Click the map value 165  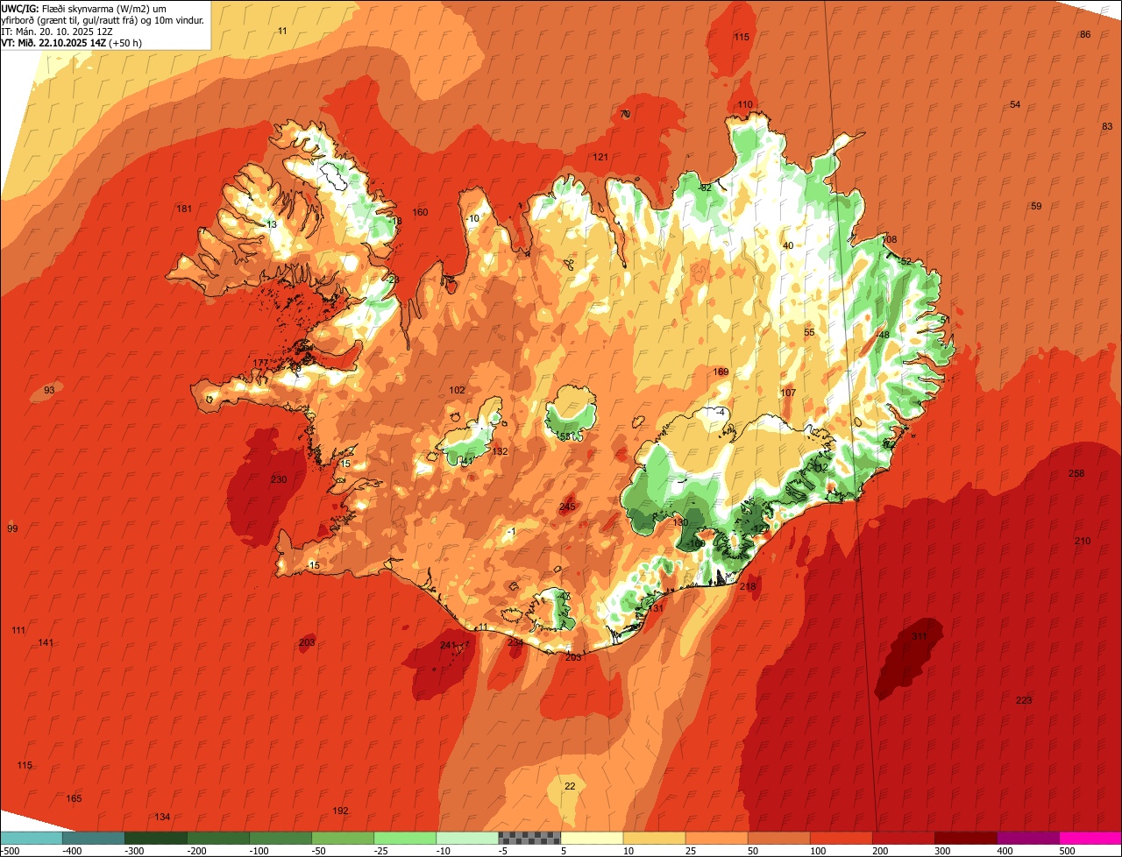click(x=74, y=798)
